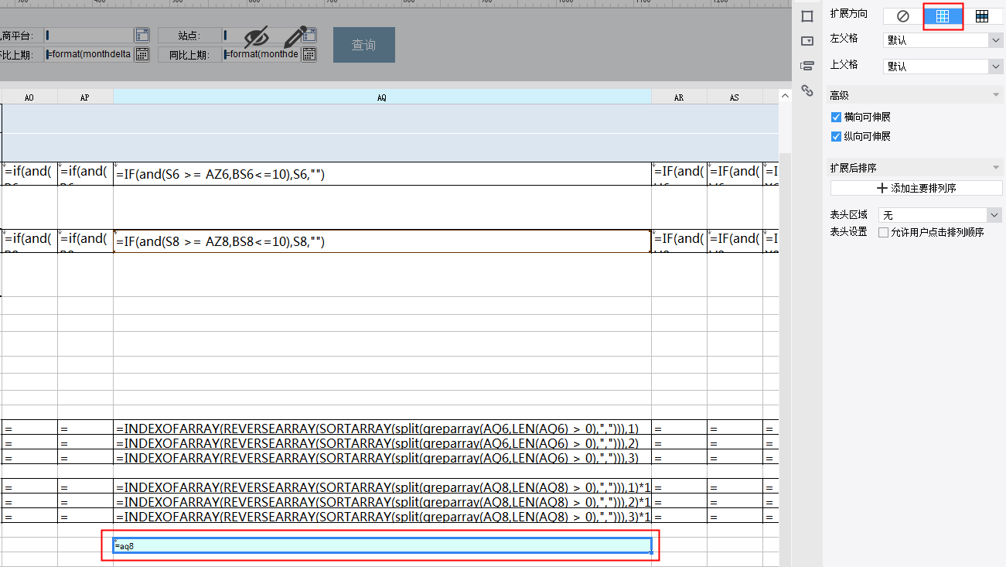This screenshot has width=1006, height=567.
Task: Select column header AO
Action: (29, 97)
